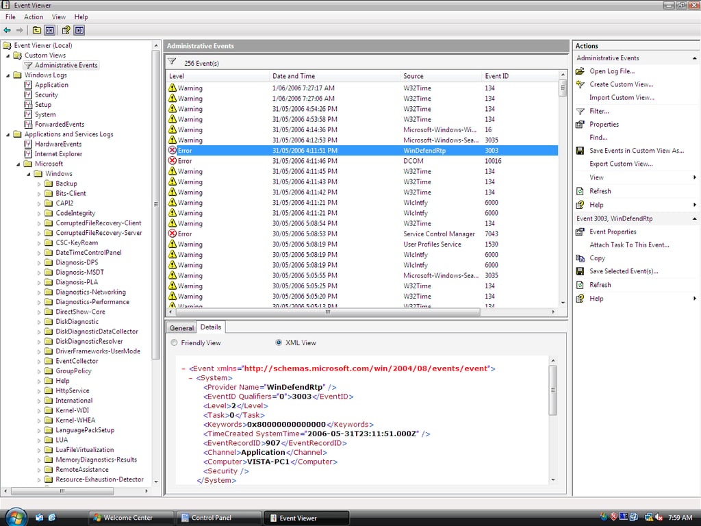Click the warning icon of User Profiles Service row
Viewport: 701px width, 526px height.
click(x=172, y=244)
